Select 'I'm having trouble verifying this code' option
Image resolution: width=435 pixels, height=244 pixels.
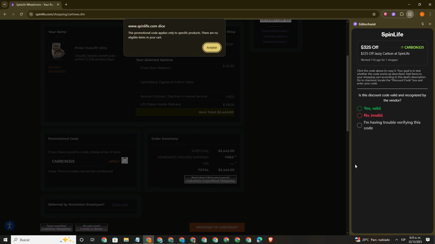(x=359, y=125)
